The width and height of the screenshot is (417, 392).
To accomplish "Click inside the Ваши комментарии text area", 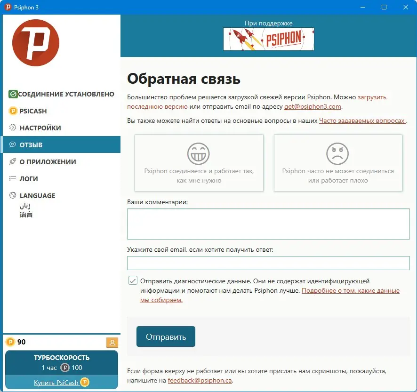I will [268, 224].
